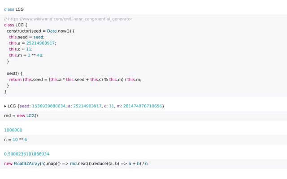Click the return statement in next()

point(75,79)
